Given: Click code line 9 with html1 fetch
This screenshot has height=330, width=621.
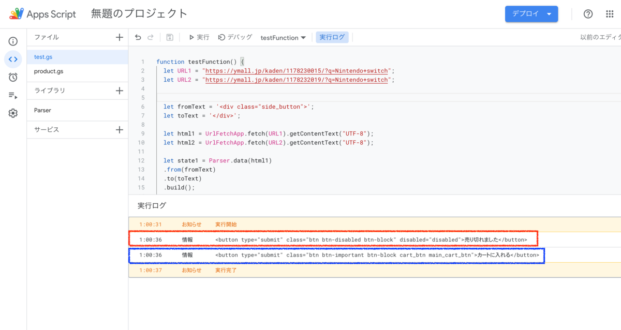Looking at the screenshot, I should [x=268, y=133].
